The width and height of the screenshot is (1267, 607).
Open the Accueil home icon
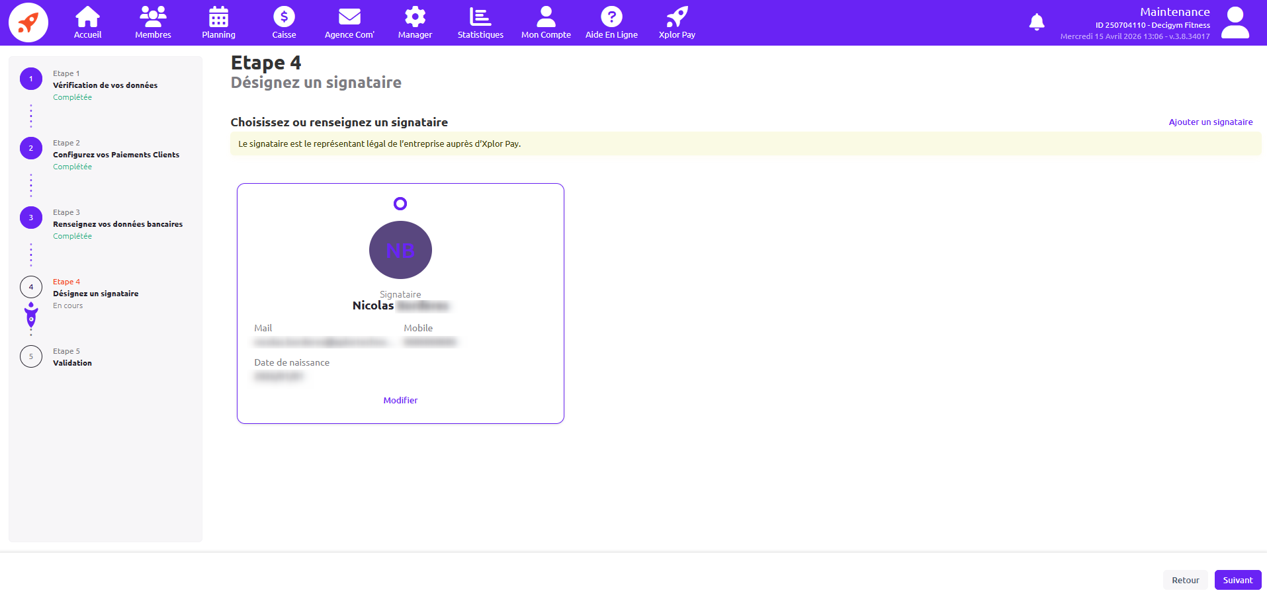pos(87,17)
